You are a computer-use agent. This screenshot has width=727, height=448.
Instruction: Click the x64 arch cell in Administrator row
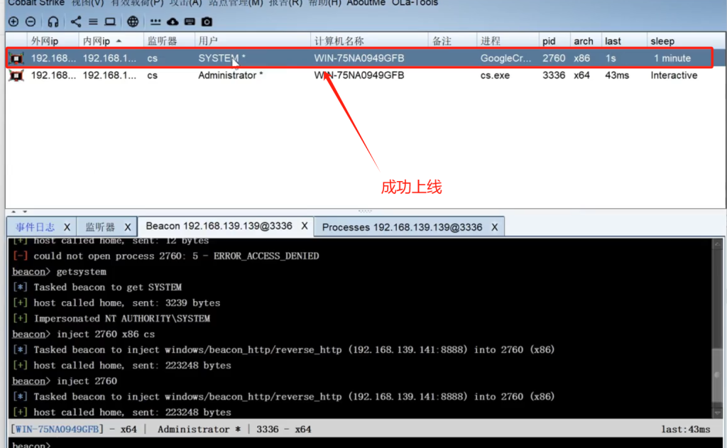pos(581,75)
